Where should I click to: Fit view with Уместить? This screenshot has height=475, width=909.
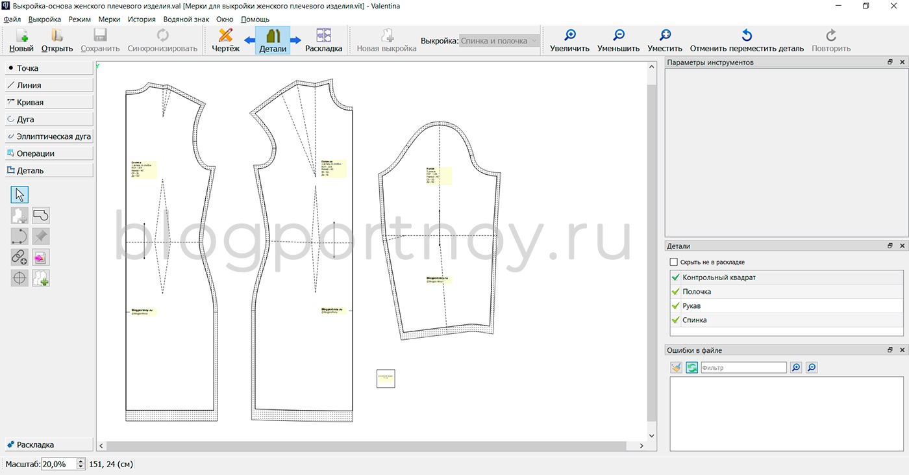[665, 40]
